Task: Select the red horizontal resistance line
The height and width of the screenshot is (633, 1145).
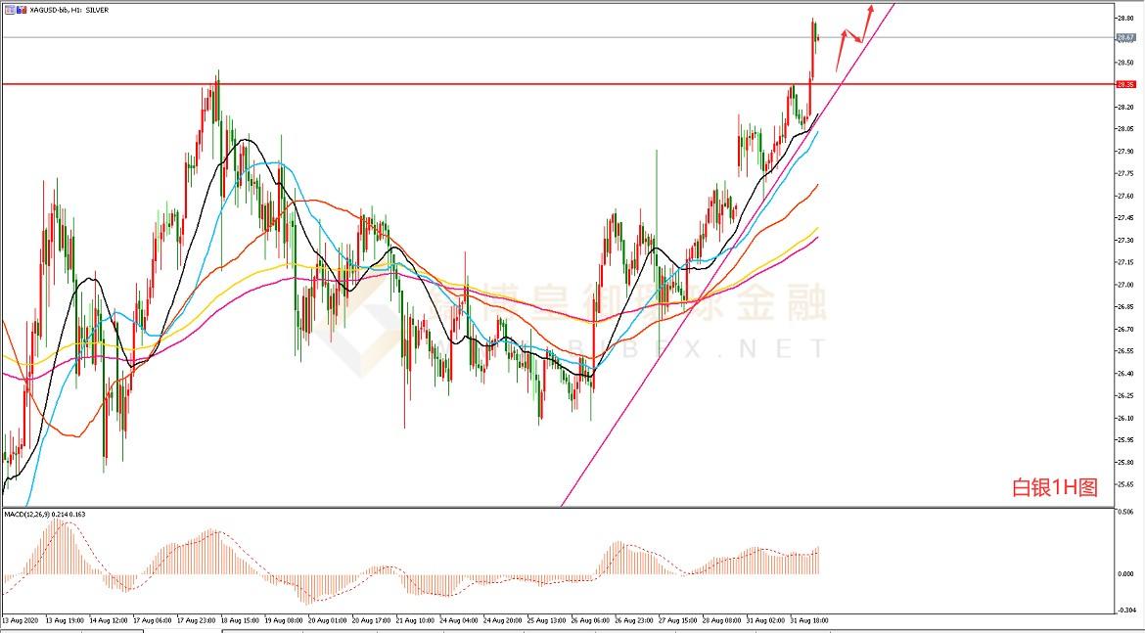Action: click(x=489, y=84)
